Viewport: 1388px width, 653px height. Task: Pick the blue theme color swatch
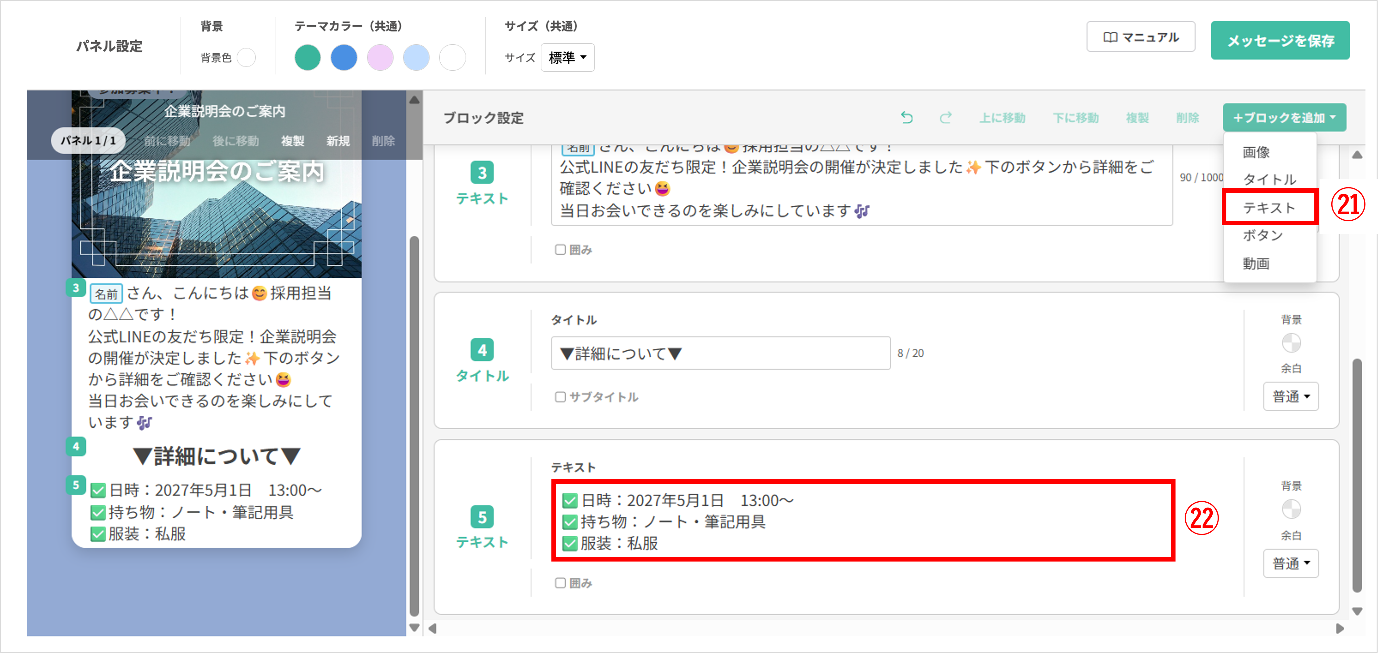tap(344, 58)
